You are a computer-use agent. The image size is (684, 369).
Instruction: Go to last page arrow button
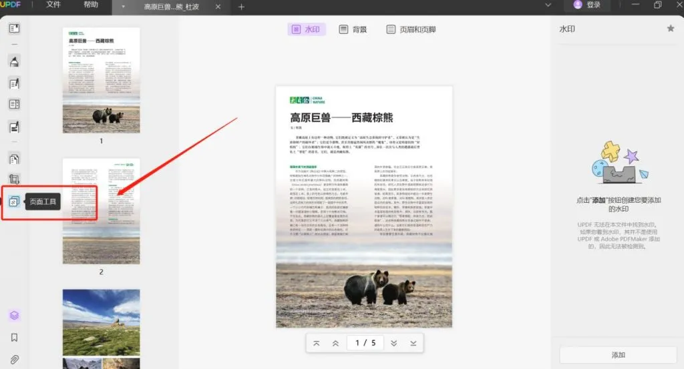click(413, 343)
